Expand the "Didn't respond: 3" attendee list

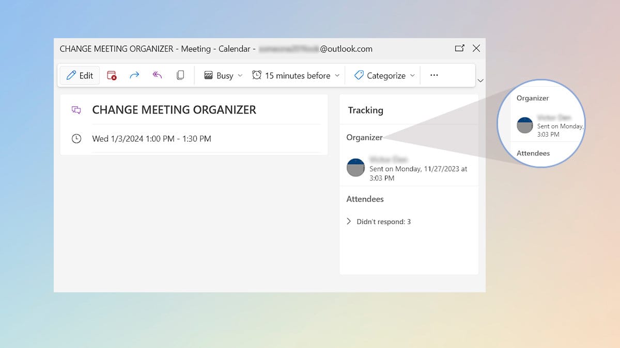349,222
